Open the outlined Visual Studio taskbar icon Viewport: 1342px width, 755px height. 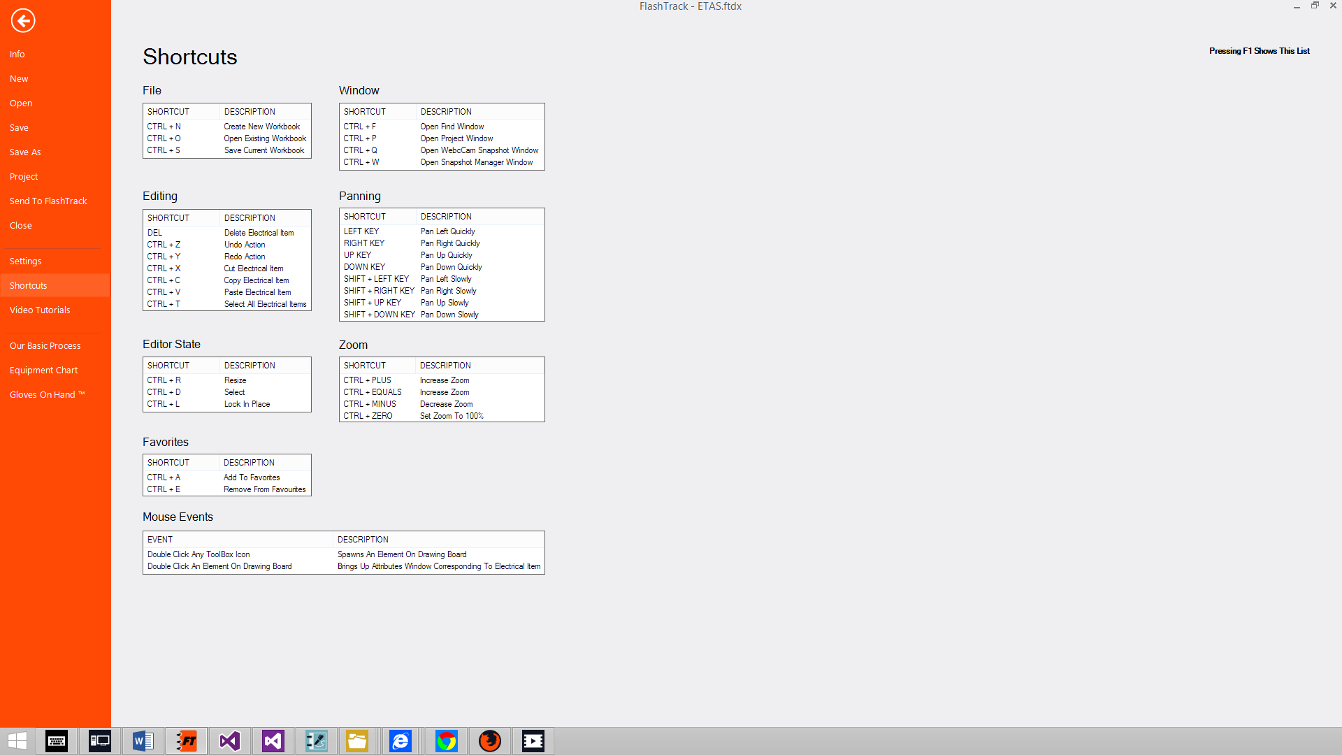(230, 741)
